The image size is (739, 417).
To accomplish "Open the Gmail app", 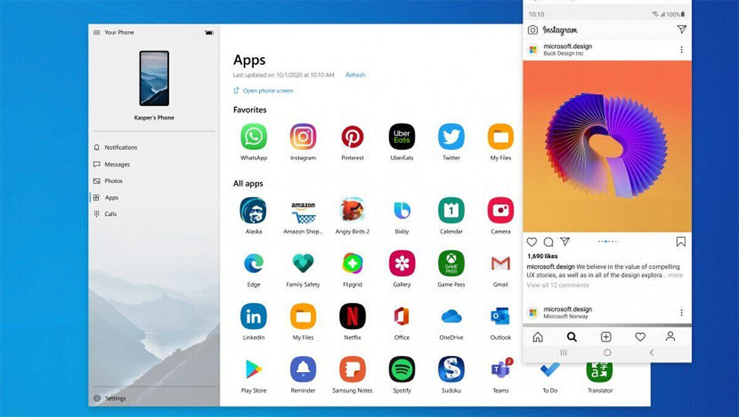I will pos(501,263).
